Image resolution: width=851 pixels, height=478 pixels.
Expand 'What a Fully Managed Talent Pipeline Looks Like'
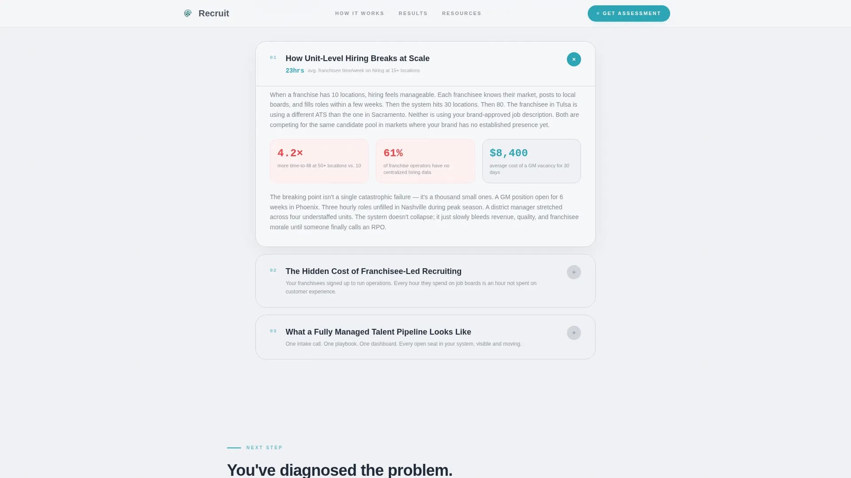coord(378,332)
